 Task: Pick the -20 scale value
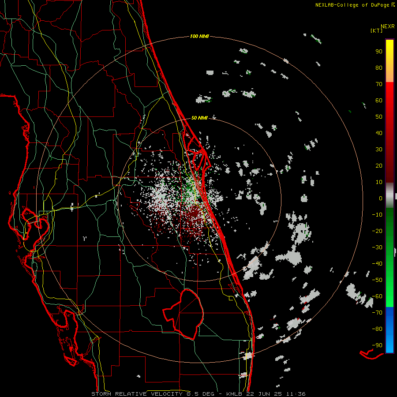[377, 231]
